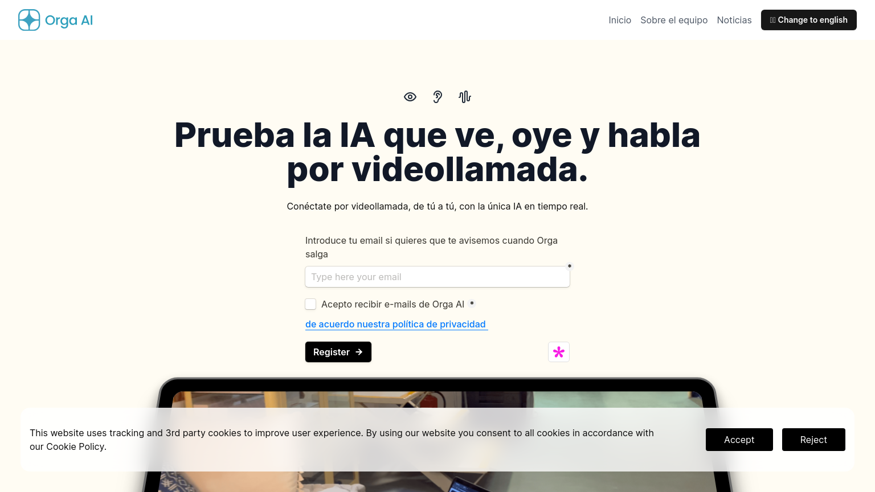Accept the cookies in the banner
Image resolution: width=875 pixels, height=492 pixels.
point(739,440)
